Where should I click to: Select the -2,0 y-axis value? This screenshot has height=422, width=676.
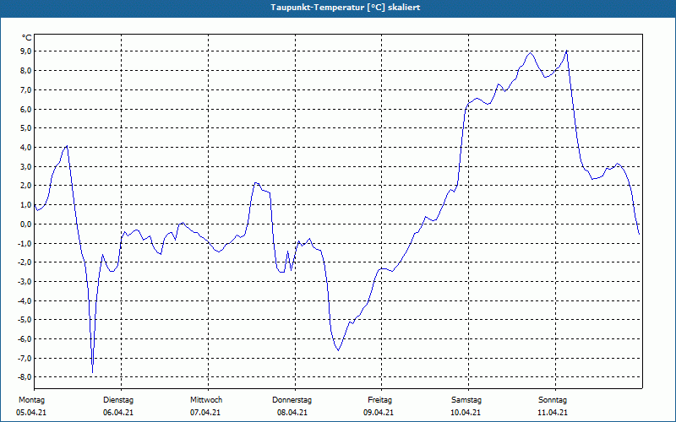point(25,262)
